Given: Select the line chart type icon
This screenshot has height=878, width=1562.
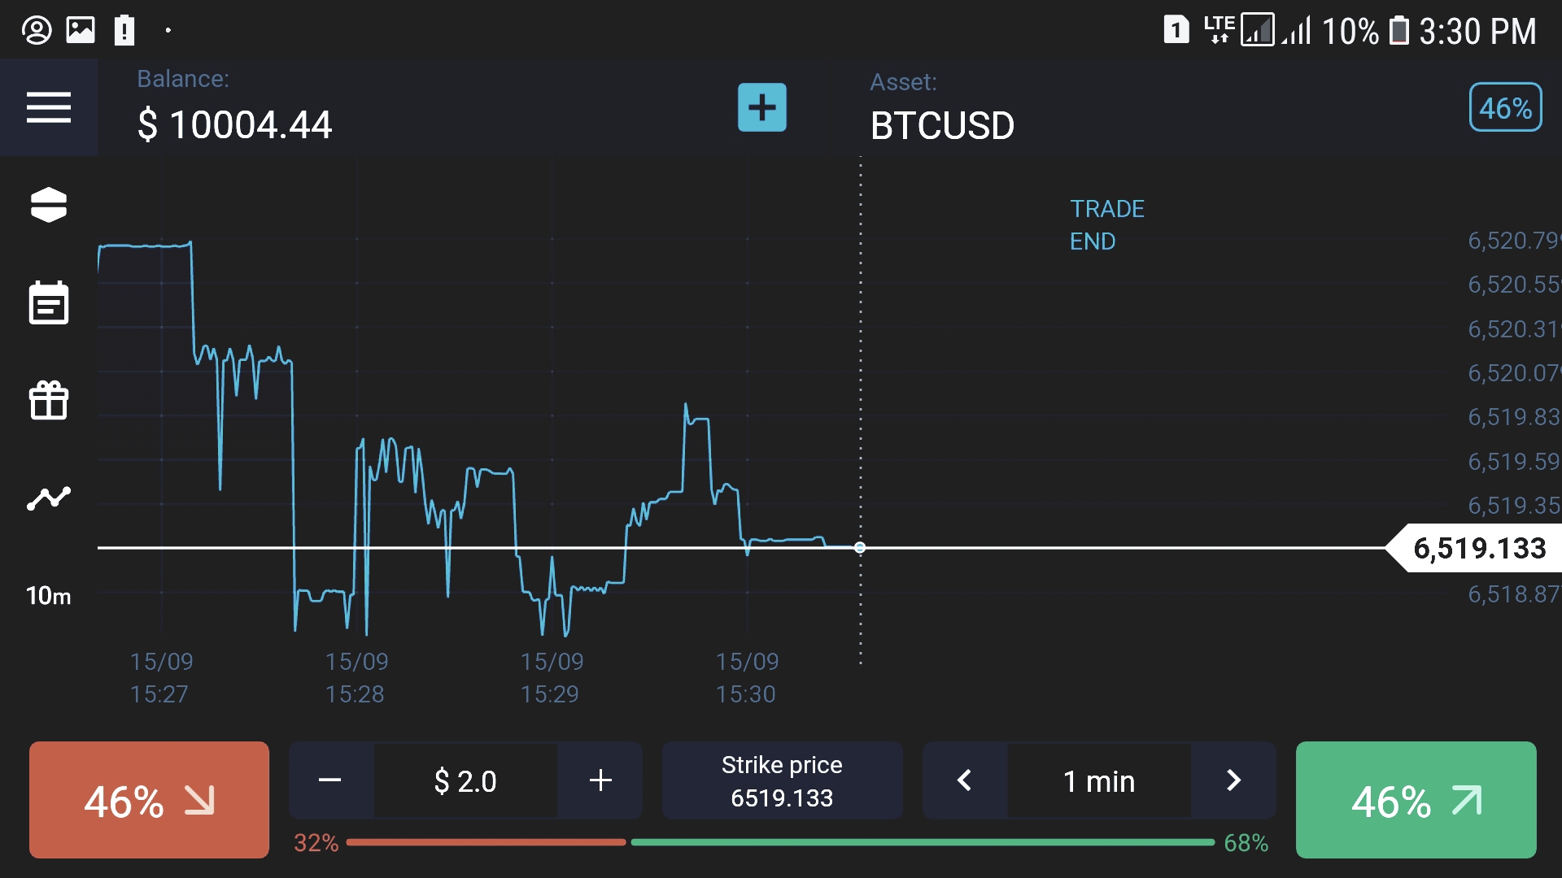Looking at the screenshot, I should 49,498.
